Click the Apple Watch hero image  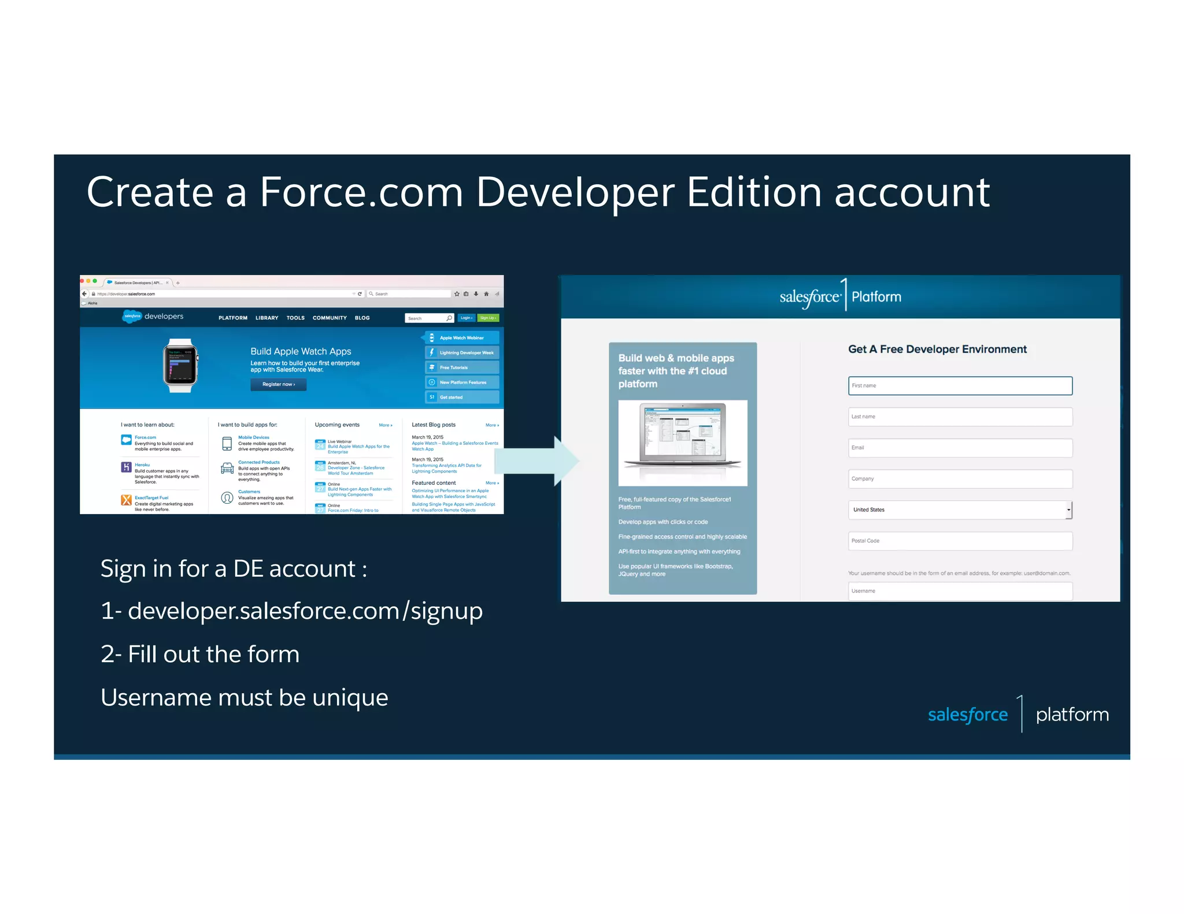(x=180, y=366)
